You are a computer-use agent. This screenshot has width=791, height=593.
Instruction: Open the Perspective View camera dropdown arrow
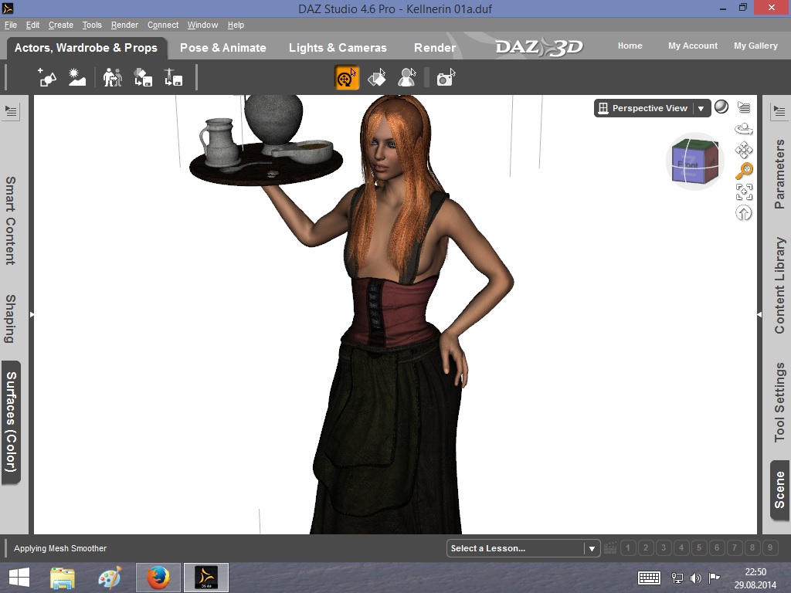point(701,108)
